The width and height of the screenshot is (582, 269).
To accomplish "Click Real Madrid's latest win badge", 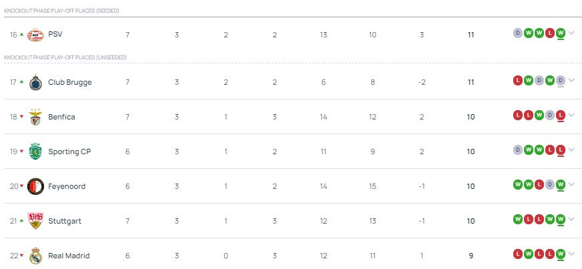I will 561,254.
